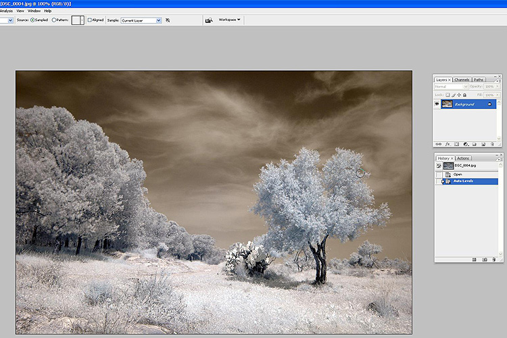Screen dimensions: 507x338
Task: Create new adjustment layer icon
Action: point(466,144)
